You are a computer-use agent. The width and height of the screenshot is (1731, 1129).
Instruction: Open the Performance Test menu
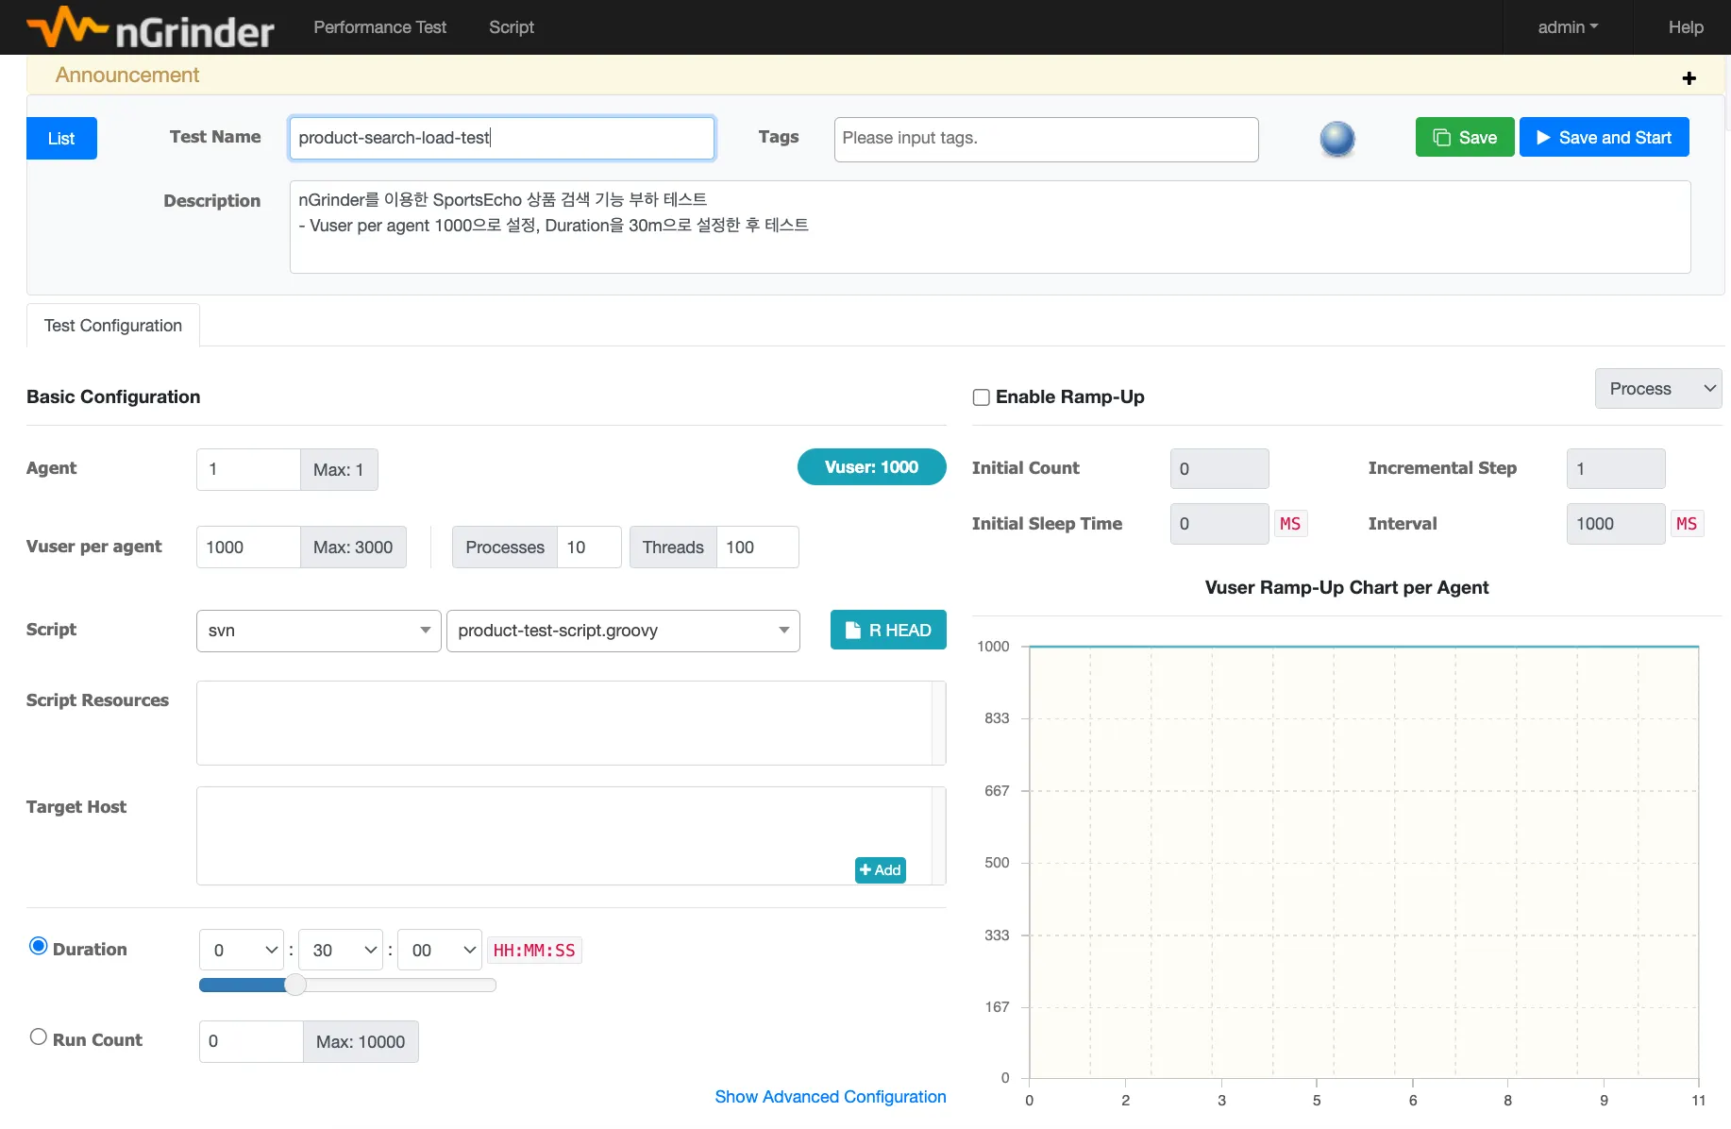379,27
